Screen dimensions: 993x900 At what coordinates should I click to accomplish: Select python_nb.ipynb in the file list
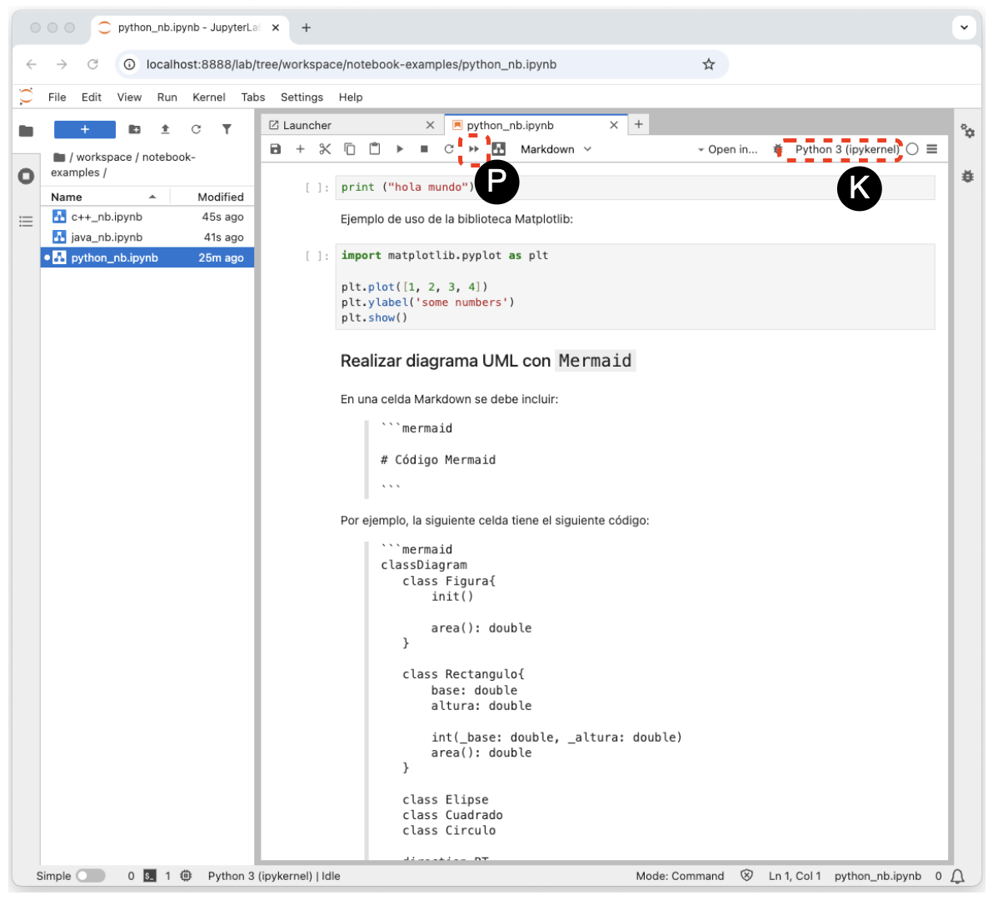tap(147, 257)
